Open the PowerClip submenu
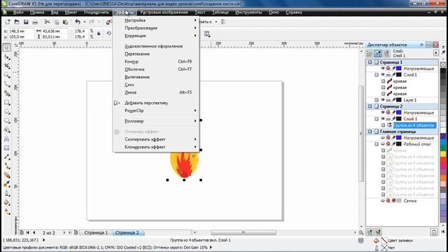Viewport: 448px width, 252px height. 156,111
